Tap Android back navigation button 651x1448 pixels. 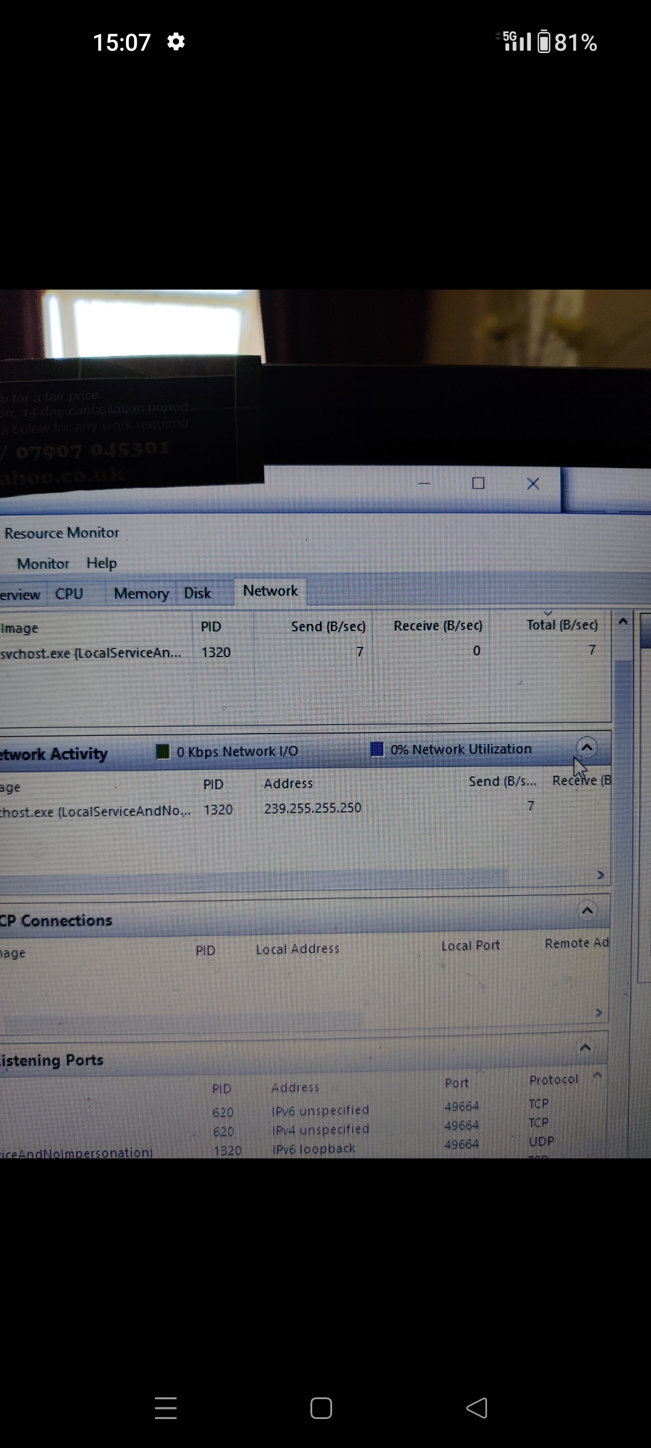pyautogui.click(x=477, y=1408)
